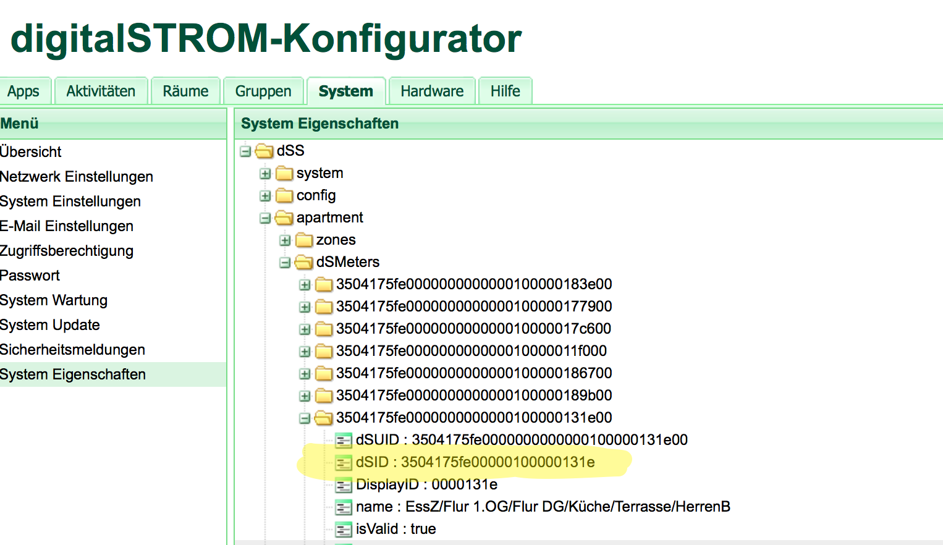Click the zones folder icon
This screenshot has height=545, width=943.
304,240
